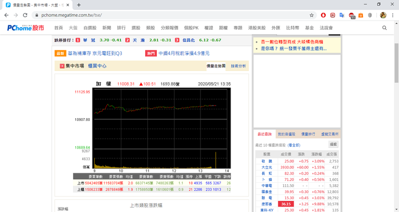Viewport: 399px width, 212px height.
Task: Select the 虛擬交易所 tab
Action: [x=330, y=134]
